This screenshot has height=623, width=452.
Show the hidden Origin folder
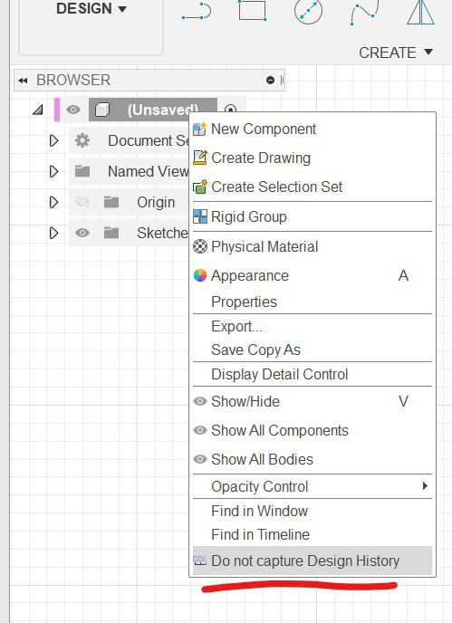(82, 202)
